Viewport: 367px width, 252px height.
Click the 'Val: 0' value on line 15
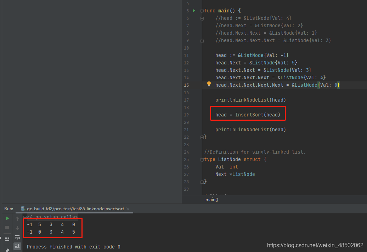click(329, 85)
